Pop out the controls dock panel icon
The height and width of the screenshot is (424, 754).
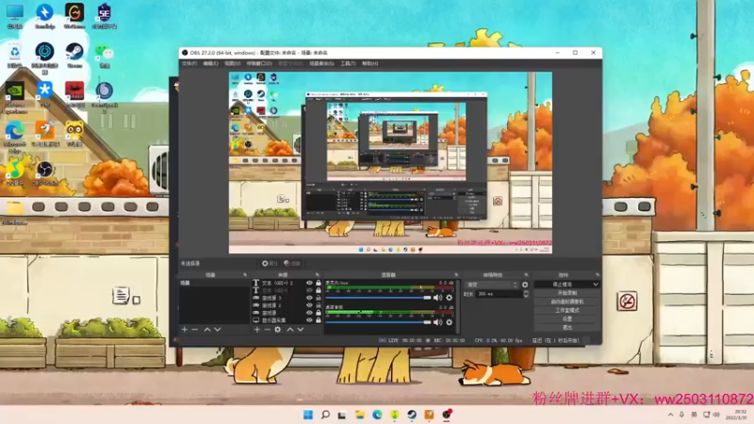point(598,275)
